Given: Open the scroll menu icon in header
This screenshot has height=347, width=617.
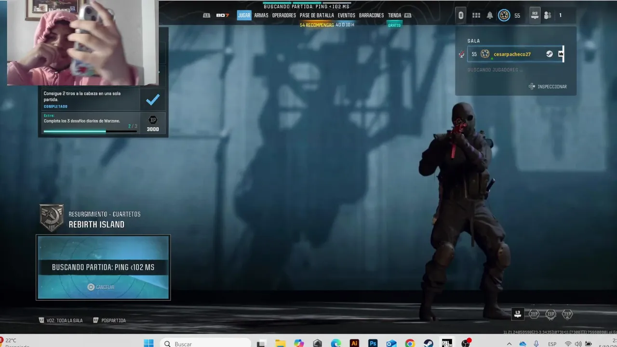Looking at the screenshot, I should (461, 15).
